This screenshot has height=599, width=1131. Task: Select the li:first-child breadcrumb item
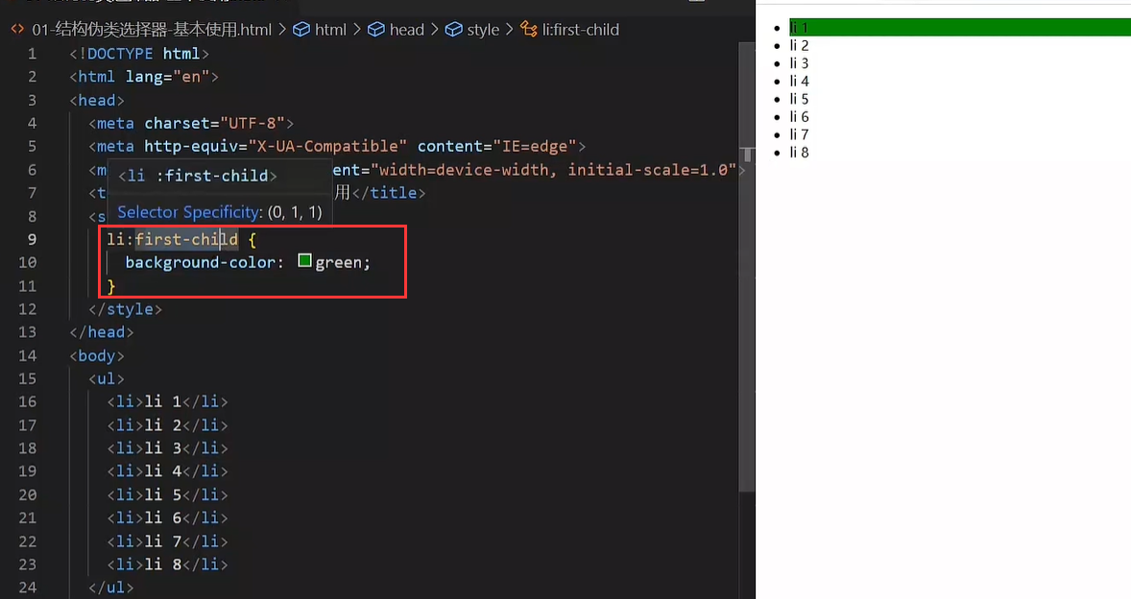tap(580, 30)
